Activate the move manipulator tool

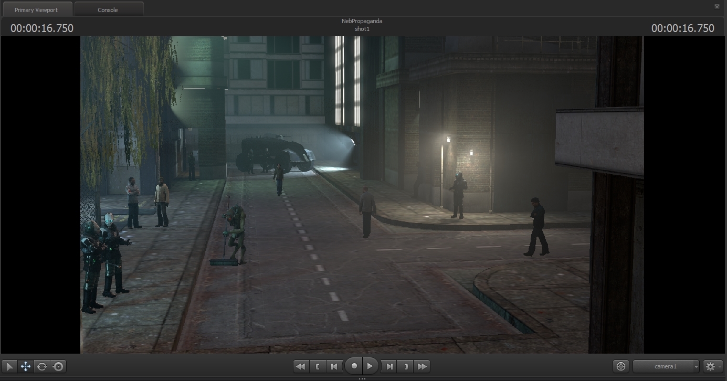point(26,366)
